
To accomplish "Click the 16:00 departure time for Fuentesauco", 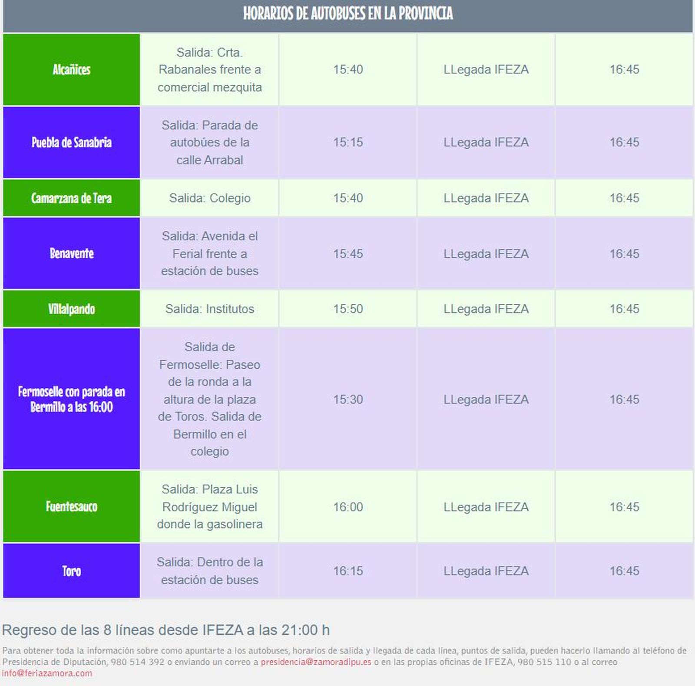I will 347,506.
